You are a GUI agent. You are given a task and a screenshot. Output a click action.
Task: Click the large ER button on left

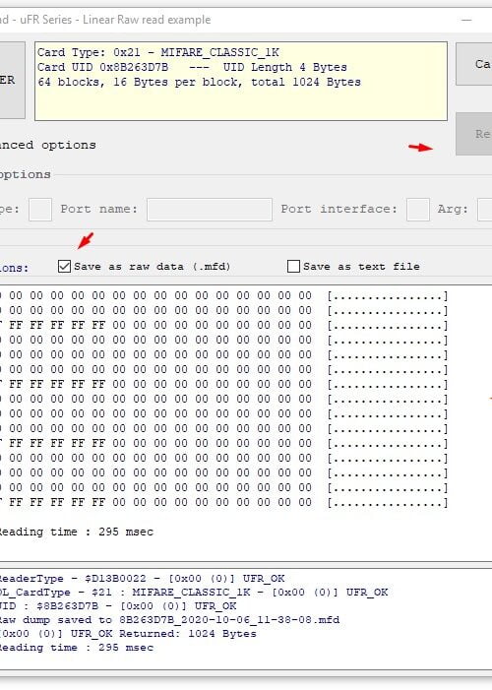[12, 80]
